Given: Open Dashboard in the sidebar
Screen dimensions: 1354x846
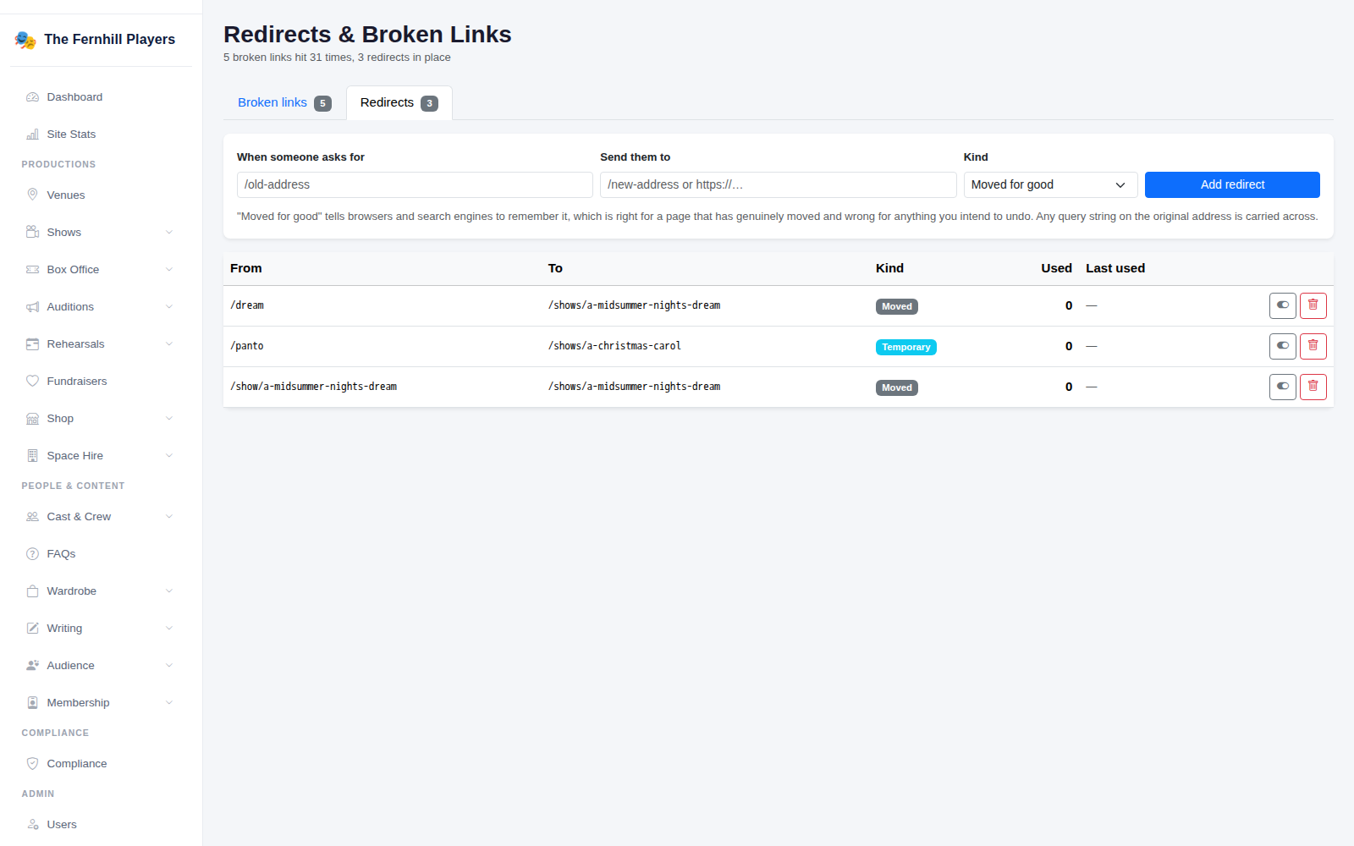Looking at the screenshot, I should pos(101,97).
